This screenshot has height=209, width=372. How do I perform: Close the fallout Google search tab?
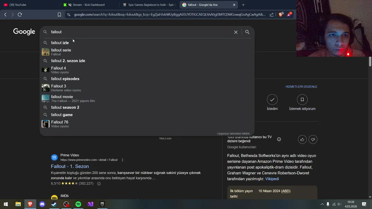click(x=234, y=5)
